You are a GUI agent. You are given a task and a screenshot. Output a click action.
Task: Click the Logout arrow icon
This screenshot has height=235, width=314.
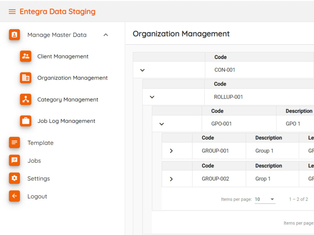click(14, 196)
